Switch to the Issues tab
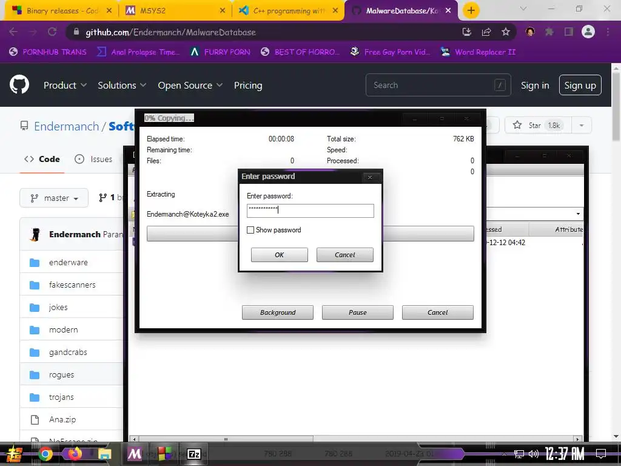 [x=93, y=159]
